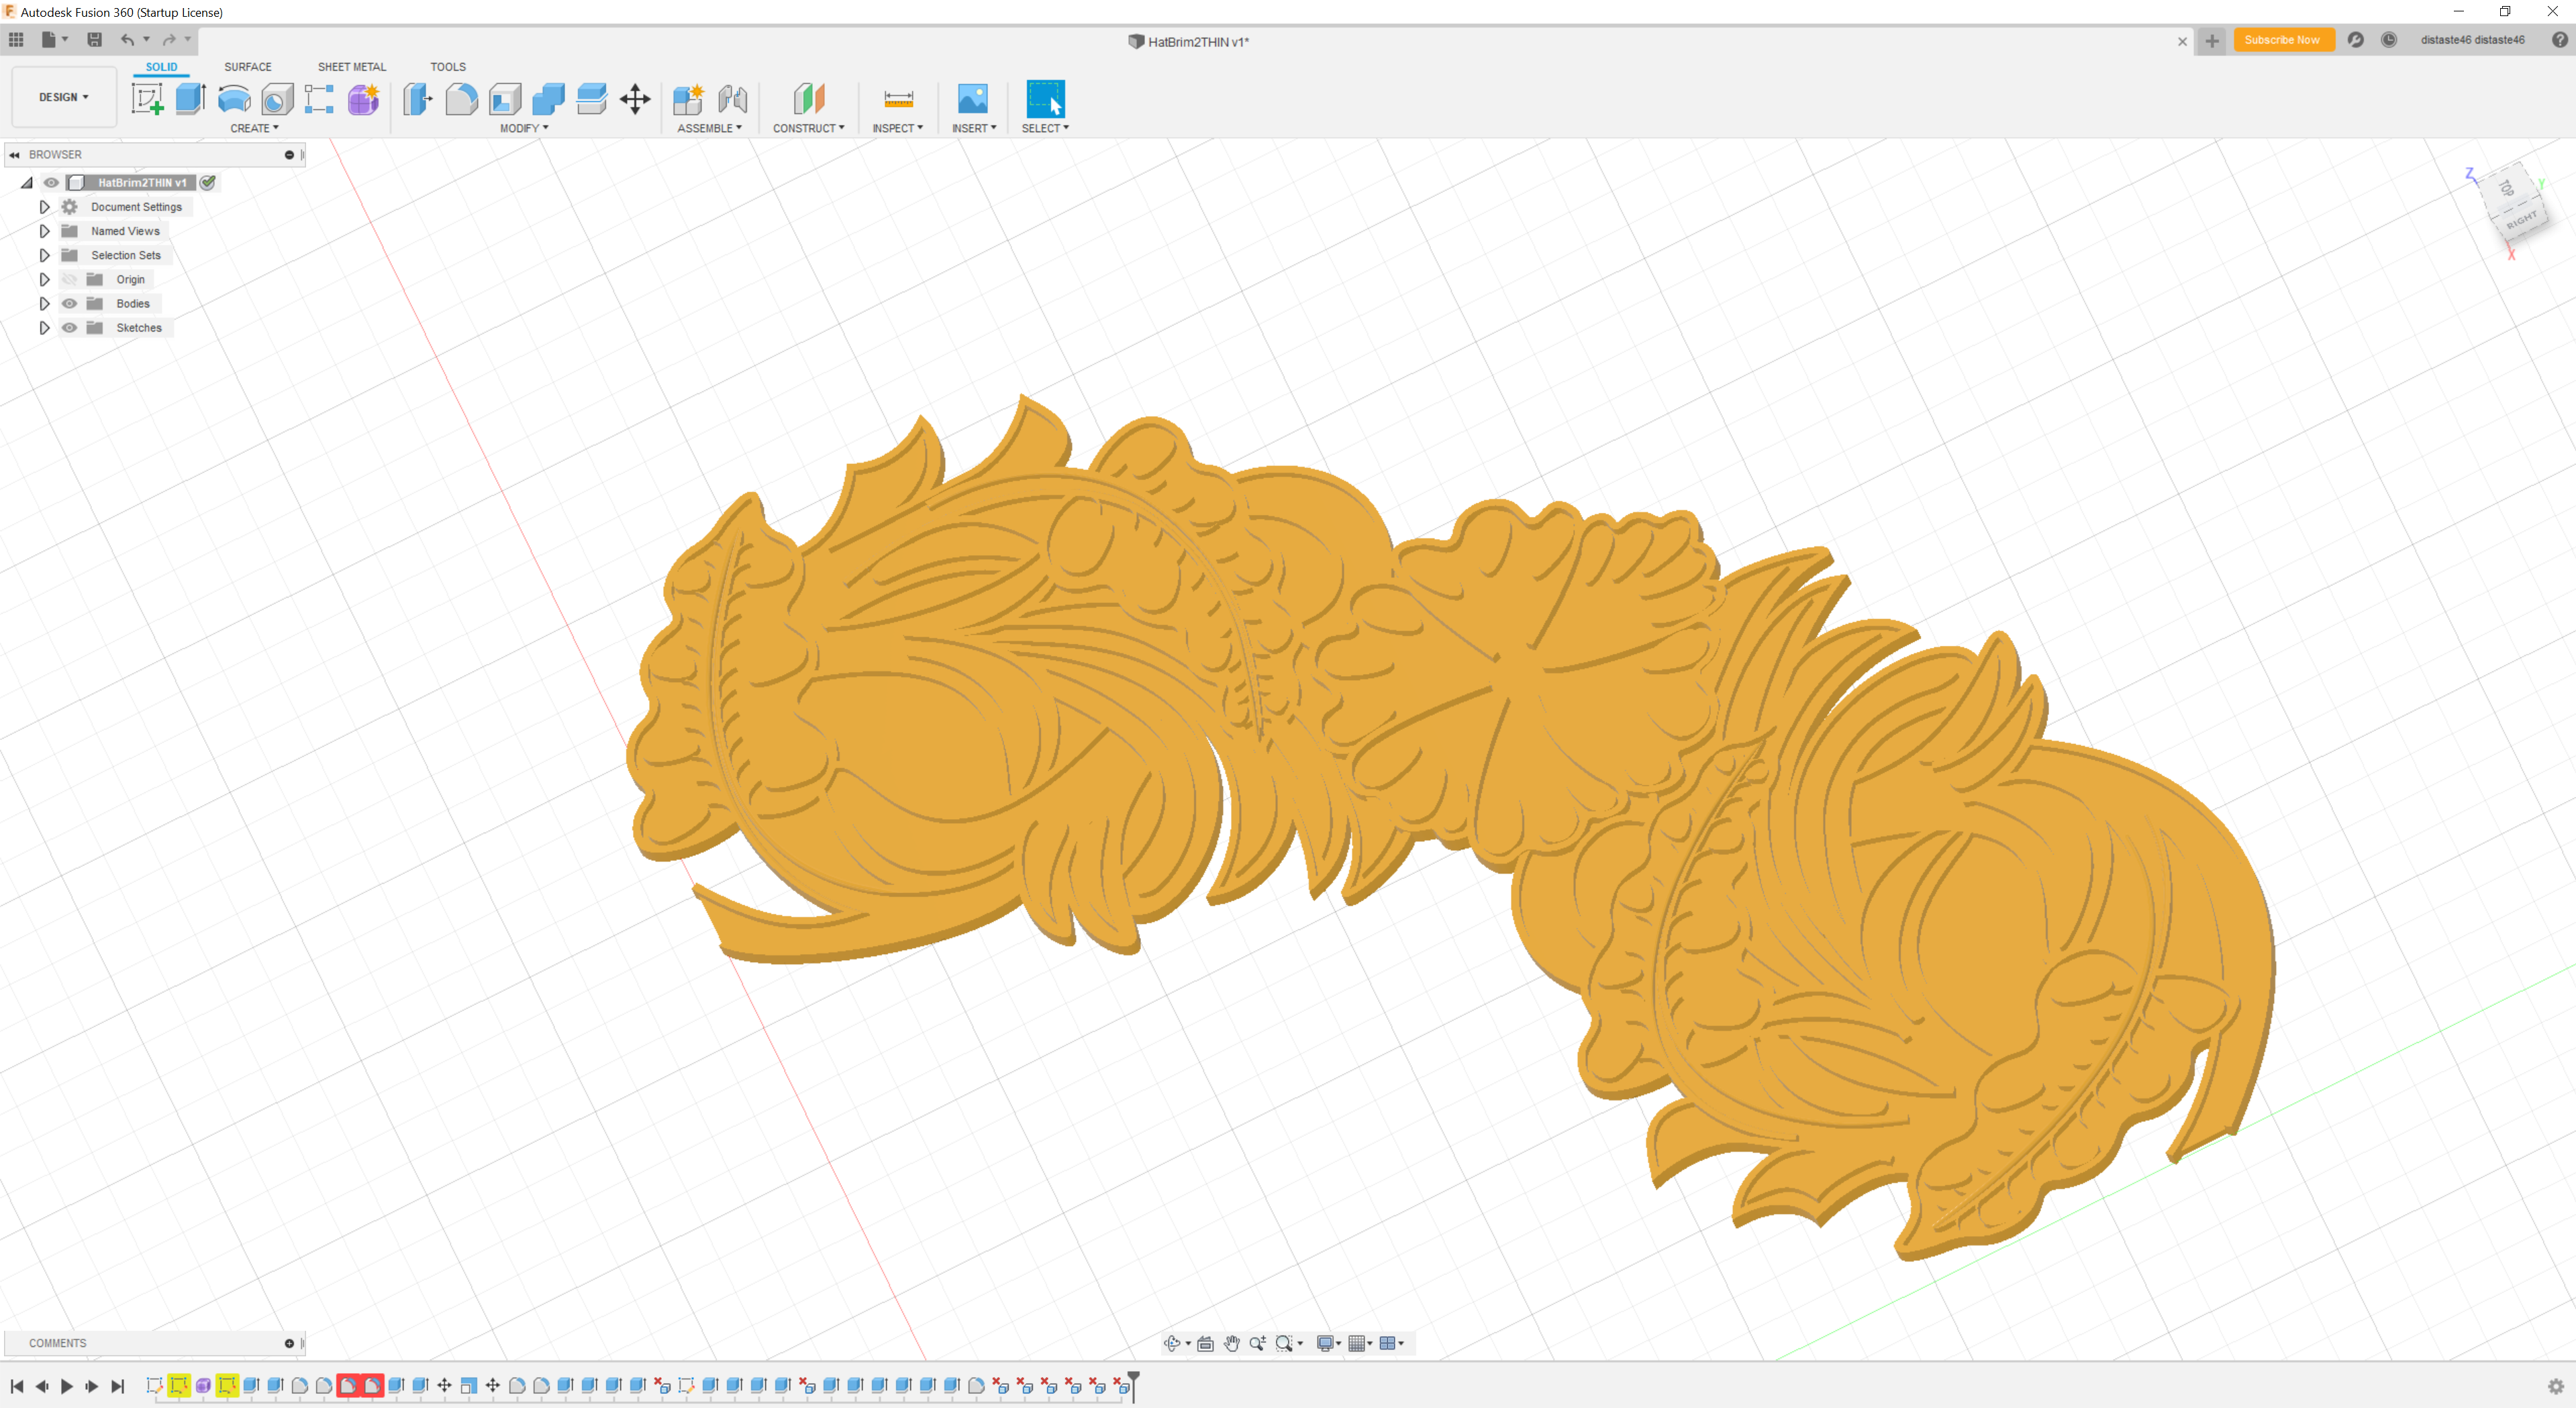Select the Press Pull tool
Screen dimensions: 2576x1408
pos(418,99)
